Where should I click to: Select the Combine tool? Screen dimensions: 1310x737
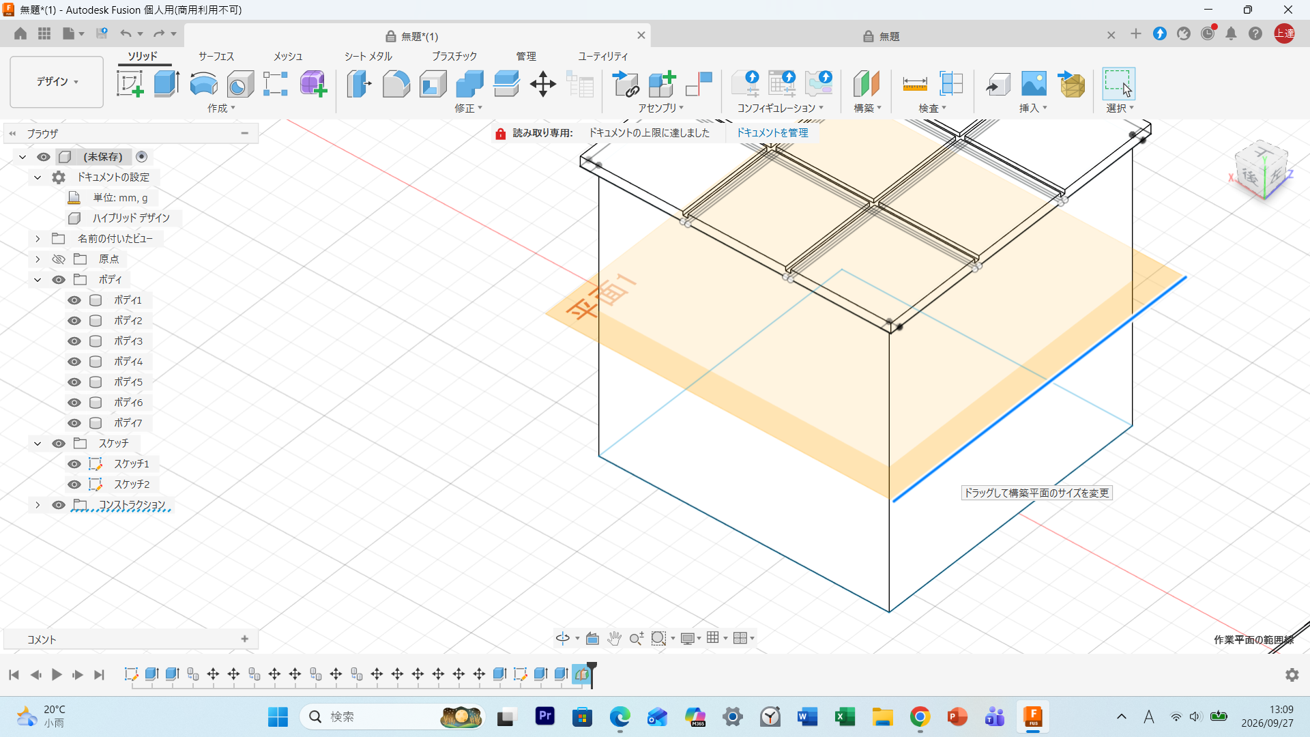click(469, 84)
